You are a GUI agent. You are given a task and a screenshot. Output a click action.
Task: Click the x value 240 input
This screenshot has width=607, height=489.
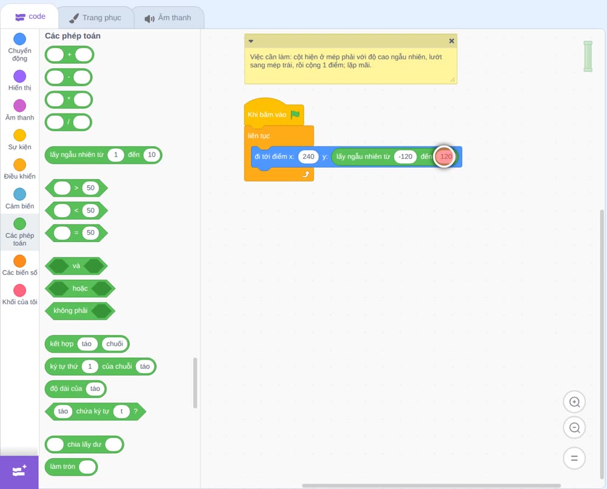(308, 157)
